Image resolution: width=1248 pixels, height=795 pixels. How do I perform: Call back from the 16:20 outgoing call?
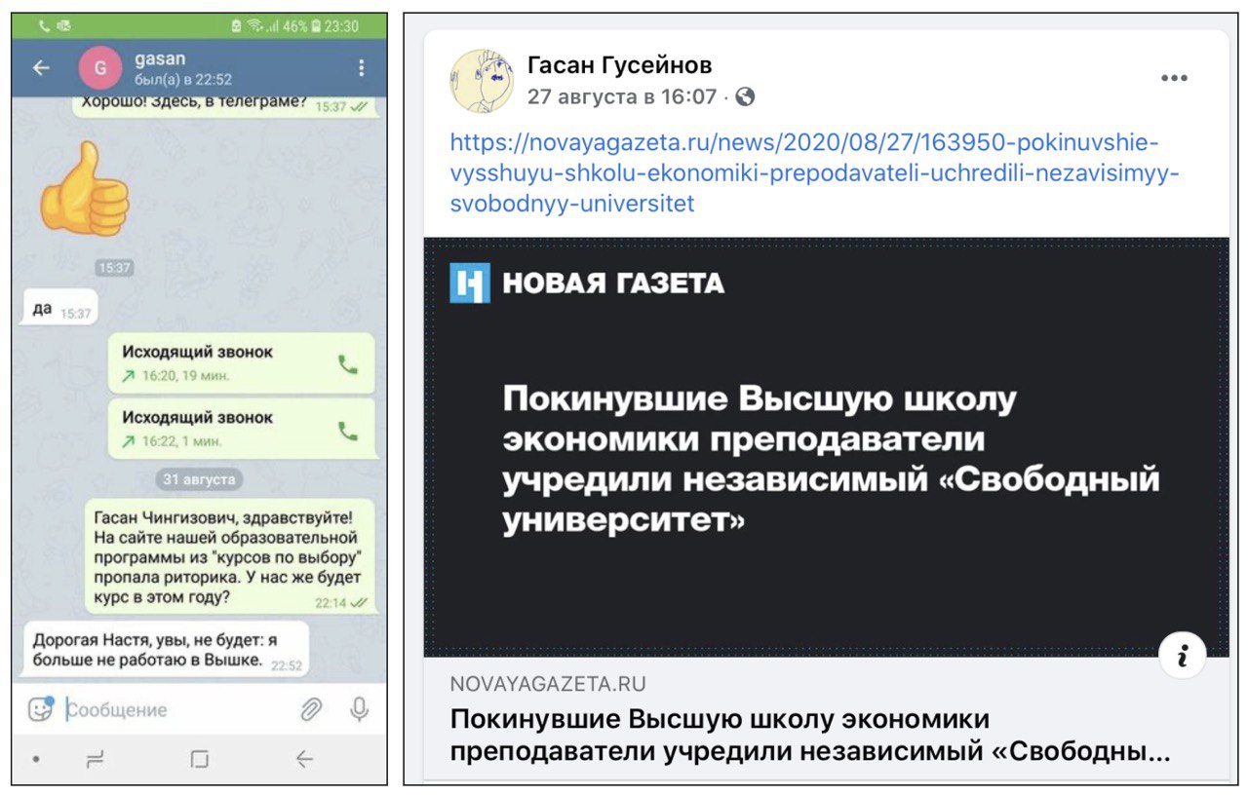click(x=347, y=364)
